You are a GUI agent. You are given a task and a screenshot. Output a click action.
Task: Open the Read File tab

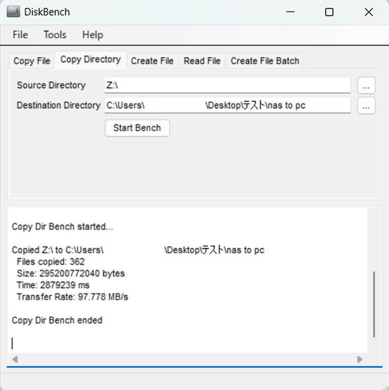click(x=202, y=61)
